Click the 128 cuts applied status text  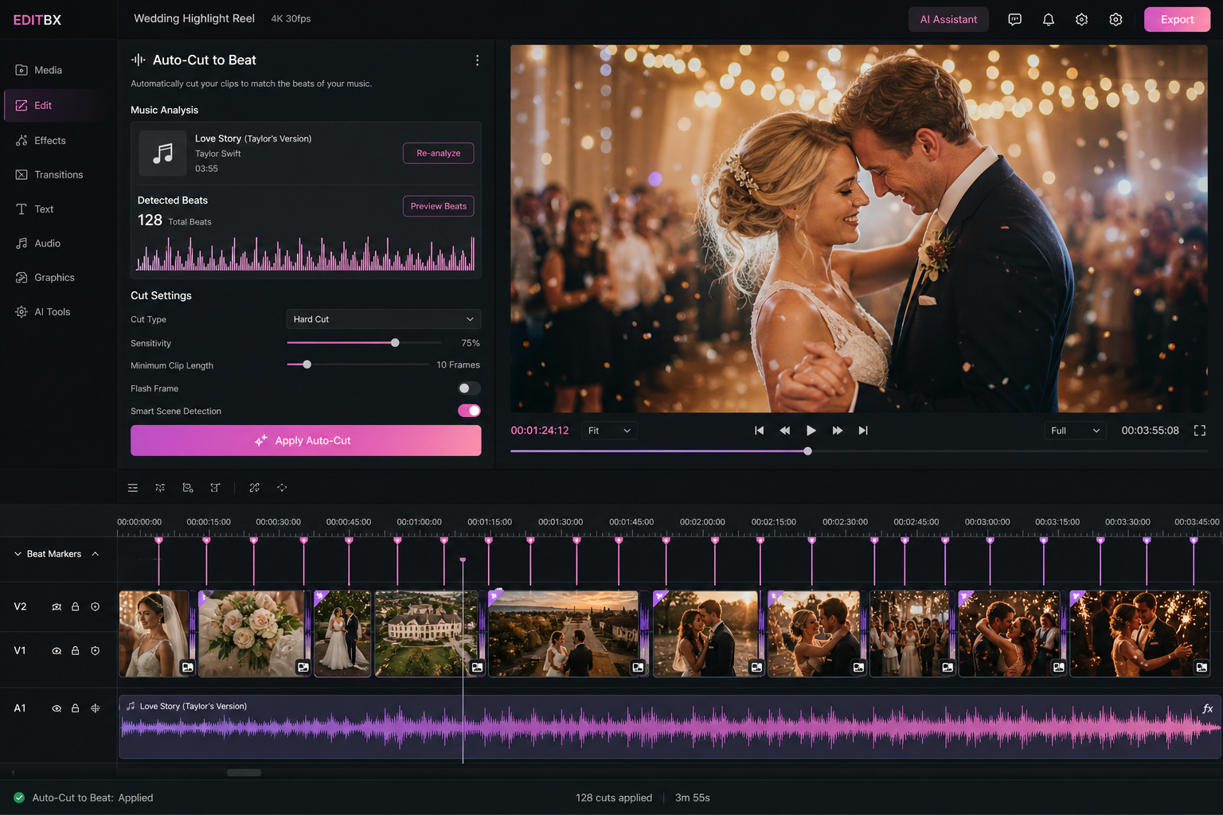pos(614,797)
